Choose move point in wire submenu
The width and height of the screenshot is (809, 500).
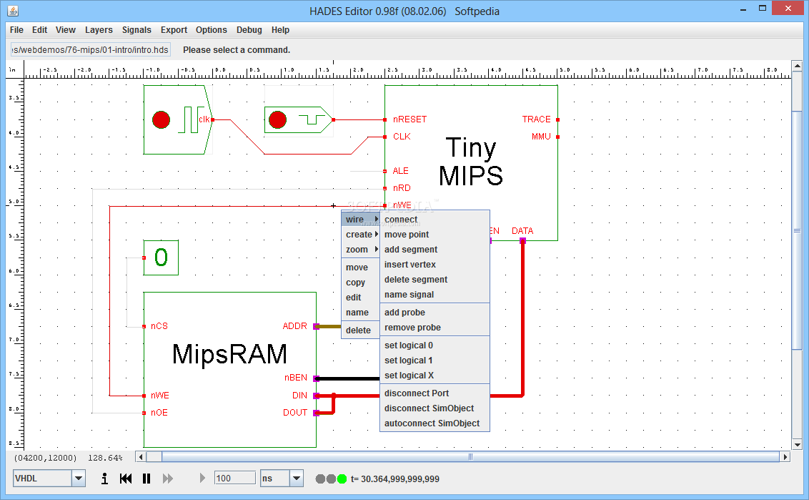tap(435, 235)
